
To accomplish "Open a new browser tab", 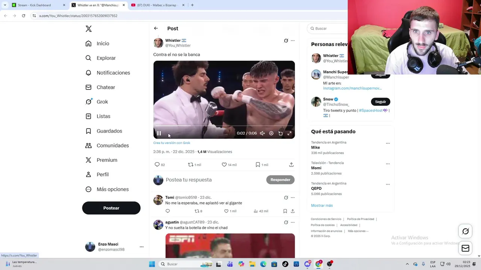I will pyautogui.click(x=192, y=5).
